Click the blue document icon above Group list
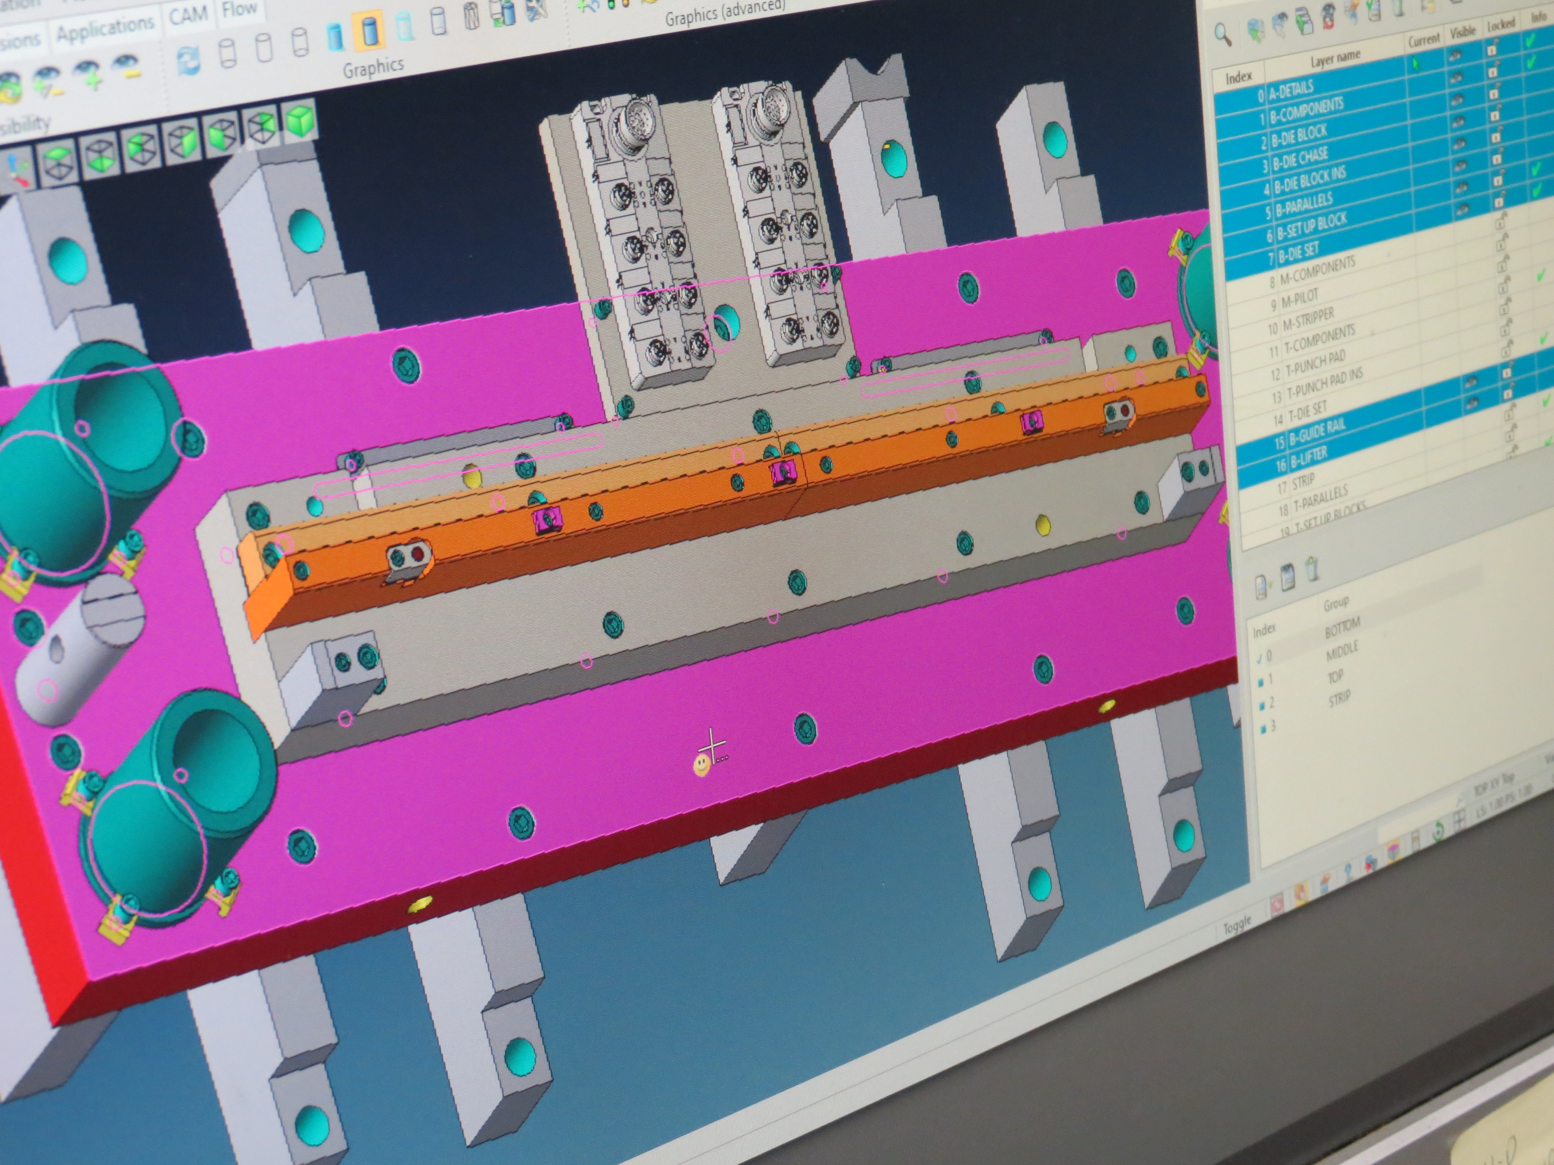This screenshot has width=1554, height=1165. point(1287,577)
